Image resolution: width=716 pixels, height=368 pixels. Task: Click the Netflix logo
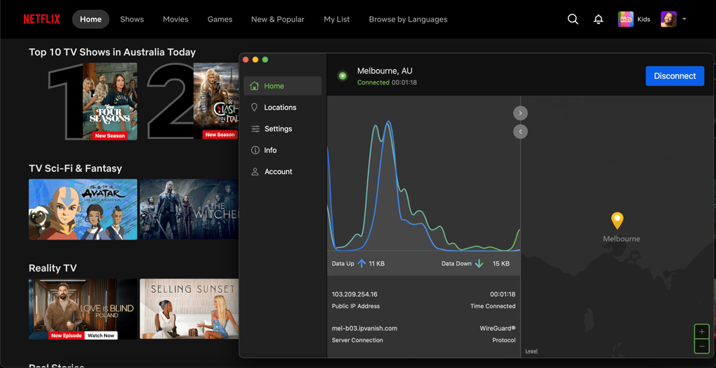(41, 19)
